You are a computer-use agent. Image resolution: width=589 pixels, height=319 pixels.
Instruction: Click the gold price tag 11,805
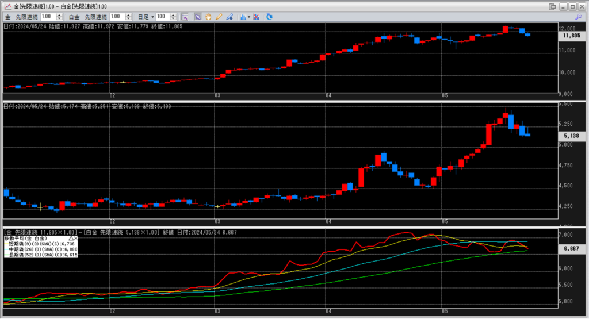[571, 35]
